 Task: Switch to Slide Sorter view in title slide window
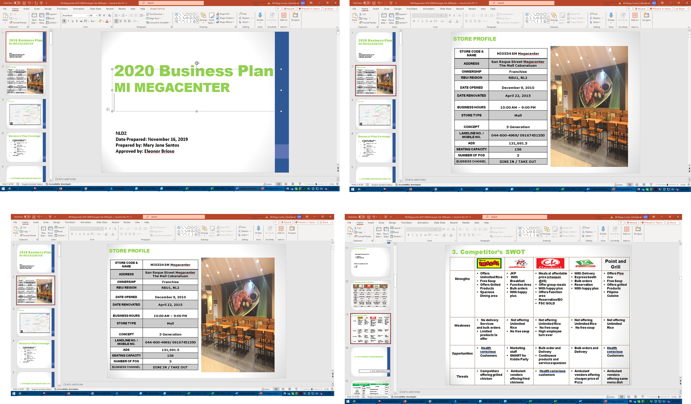click(286, 184)
